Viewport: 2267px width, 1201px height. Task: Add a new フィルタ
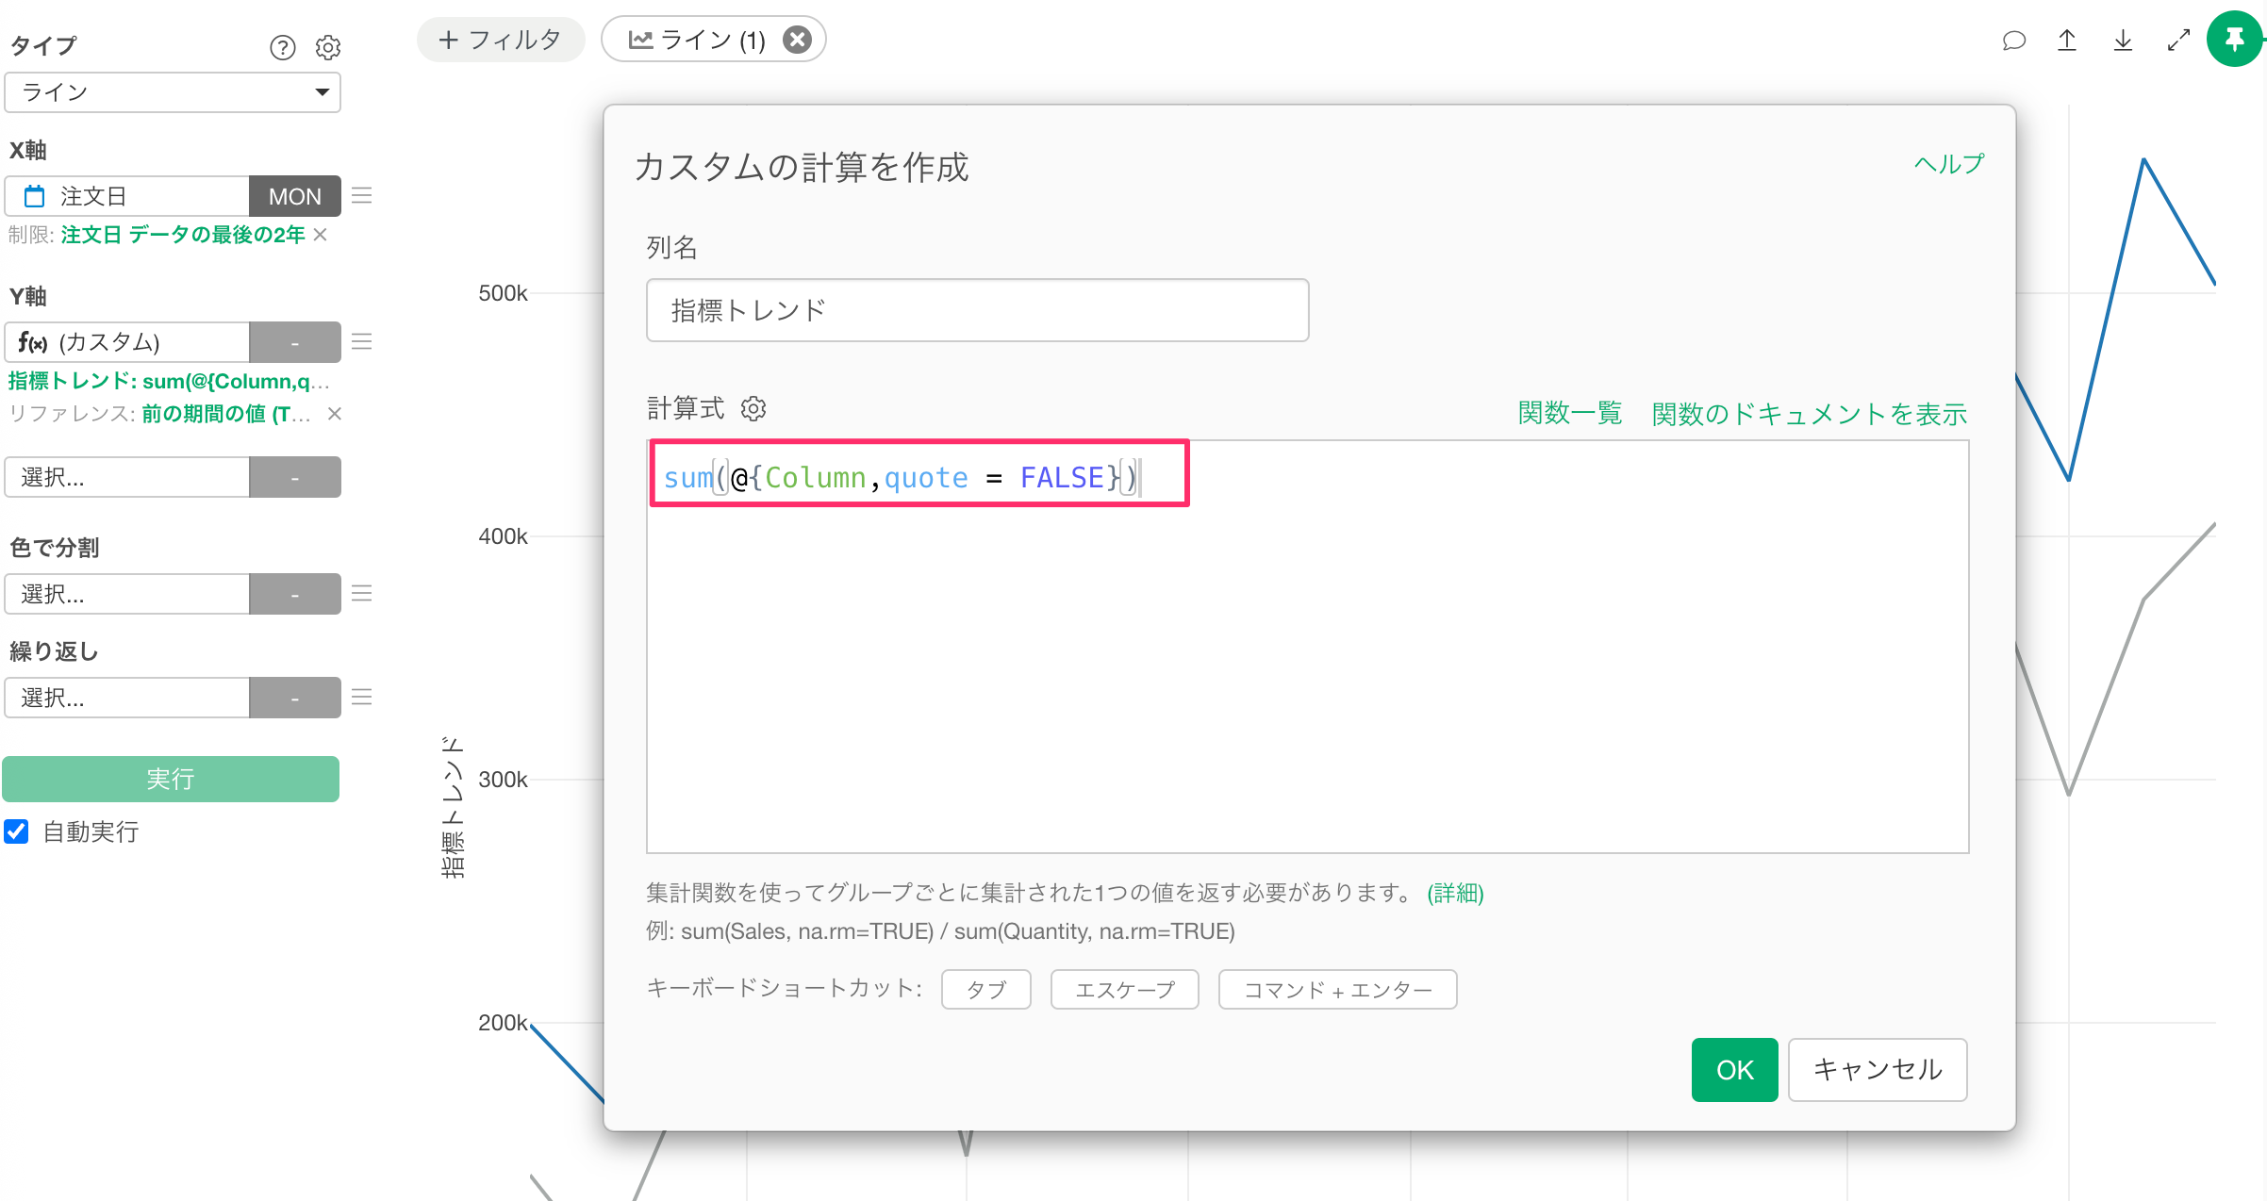[x=501, y=40]
